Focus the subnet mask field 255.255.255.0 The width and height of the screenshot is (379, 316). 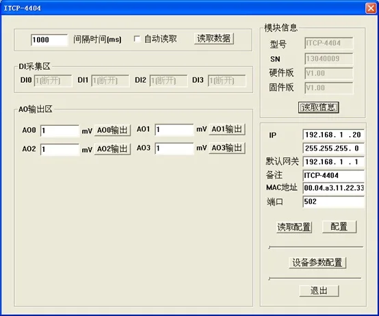(x=334, y=148)
